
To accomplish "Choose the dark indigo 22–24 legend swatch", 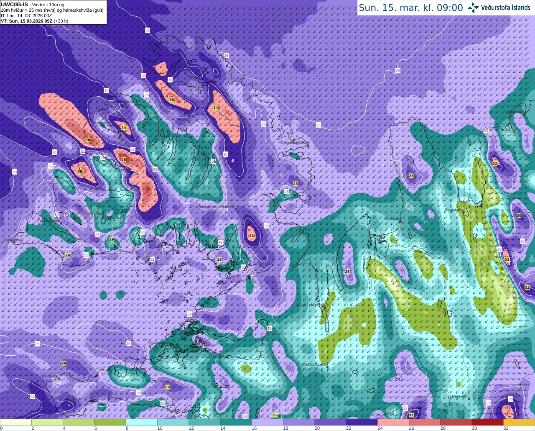I will click(362, 422).
